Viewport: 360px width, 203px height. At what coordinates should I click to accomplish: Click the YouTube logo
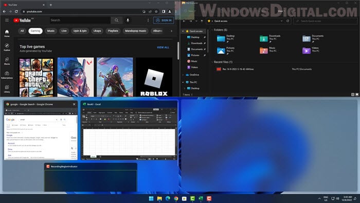click(x=22, y=21)
